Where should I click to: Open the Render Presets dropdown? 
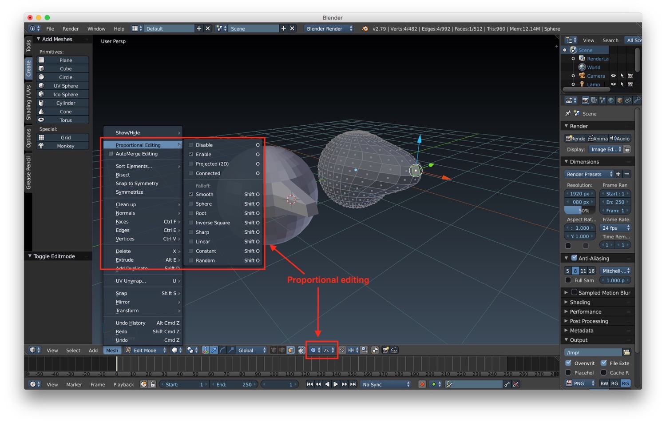pyautogui.click(x=589, y=174)
